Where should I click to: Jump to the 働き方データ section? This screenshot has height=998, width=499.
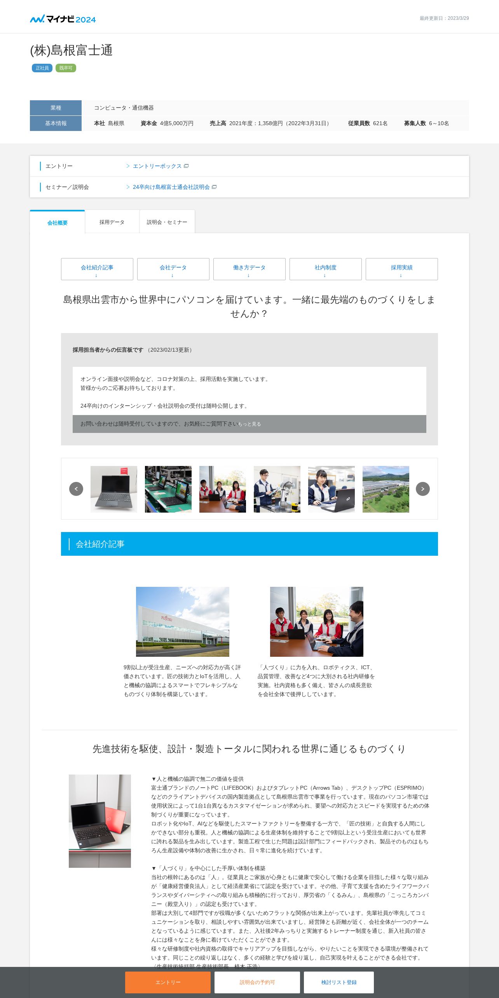pos(249,269)
